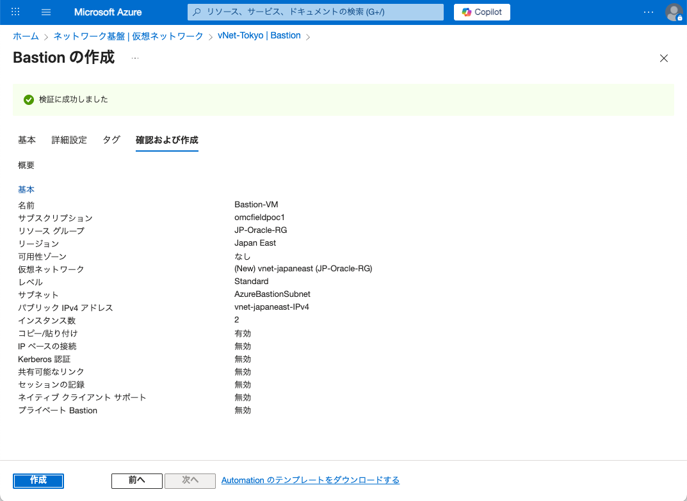The image size is (687, 501).
Task: Click the コピー/貼り付け label
Action: pos(48,333)
